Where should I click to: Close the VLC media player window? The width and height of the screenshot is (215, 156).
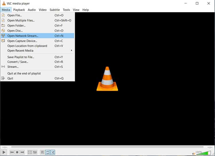(209, 3)
